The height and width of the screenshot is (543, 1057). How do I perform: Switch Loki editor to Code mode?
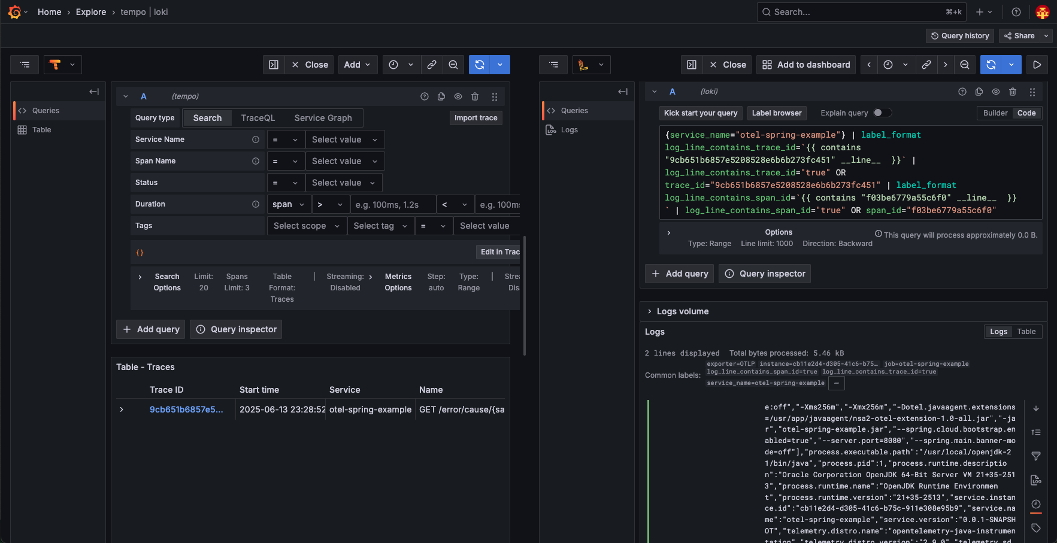1026,113
